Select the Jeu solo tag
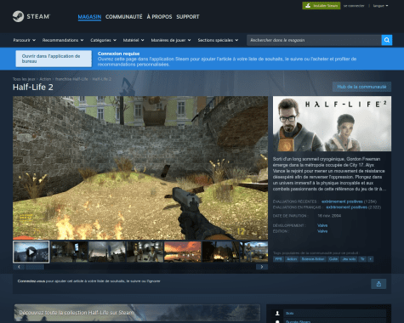Viewport: 404px width, 323px height. [349, 259]
